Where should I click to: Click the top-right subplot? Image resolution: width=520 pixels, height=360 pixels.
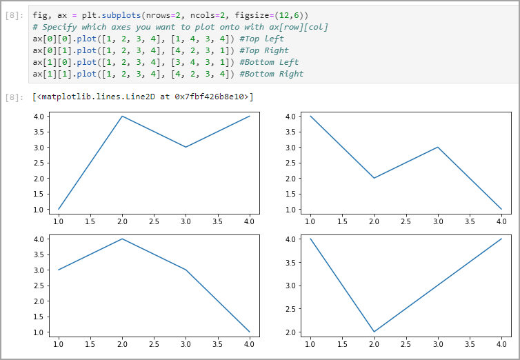(406, 162)
